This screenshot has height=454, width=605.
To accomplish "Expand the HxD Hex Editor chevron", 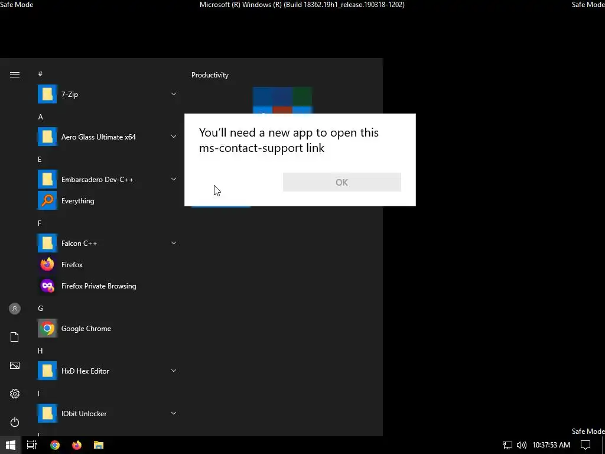I will pos(174,371).
